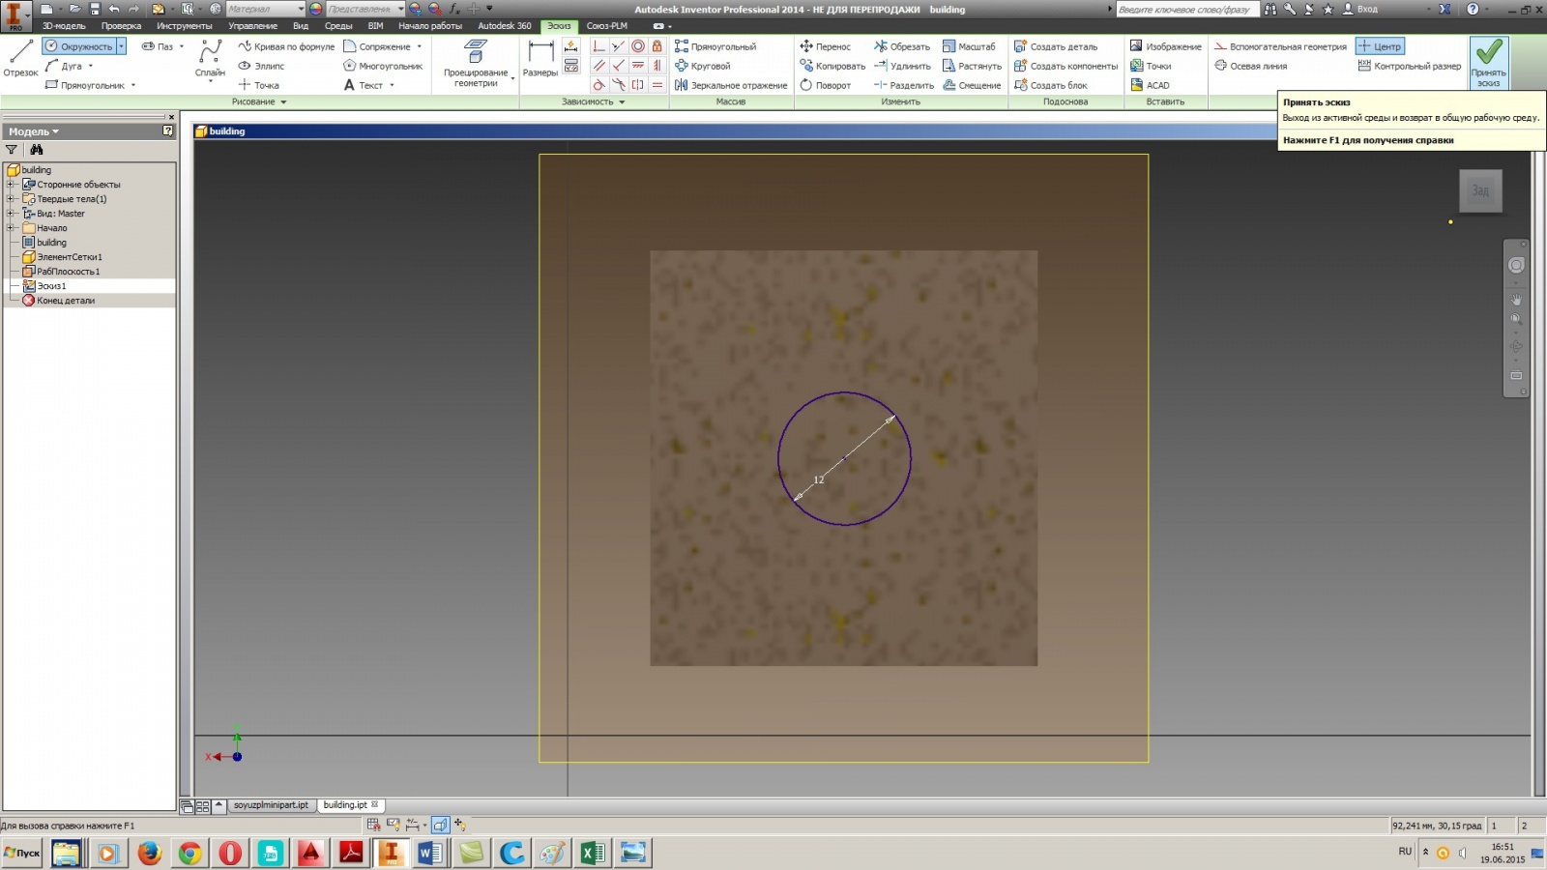The height and width of the screenshot is (870, 1547).
Task: Click the filter funnel icon in model browser
Action: [12, 150]
